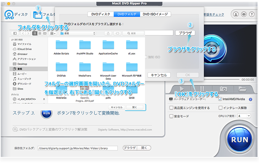Click 開く in file chooser dialog

pyautogui.click(x=134, y=107)
